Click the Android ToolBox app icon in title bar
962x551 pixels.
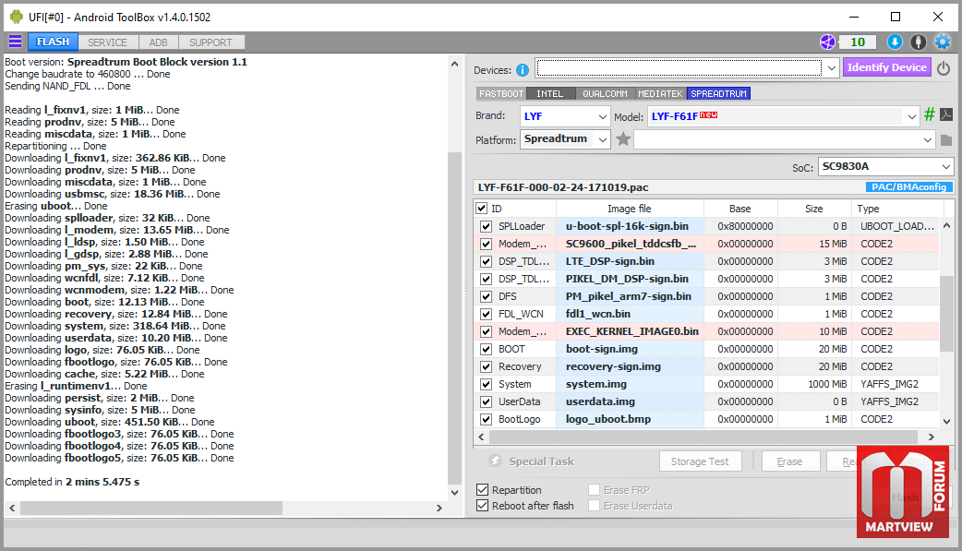coord(17,18)
